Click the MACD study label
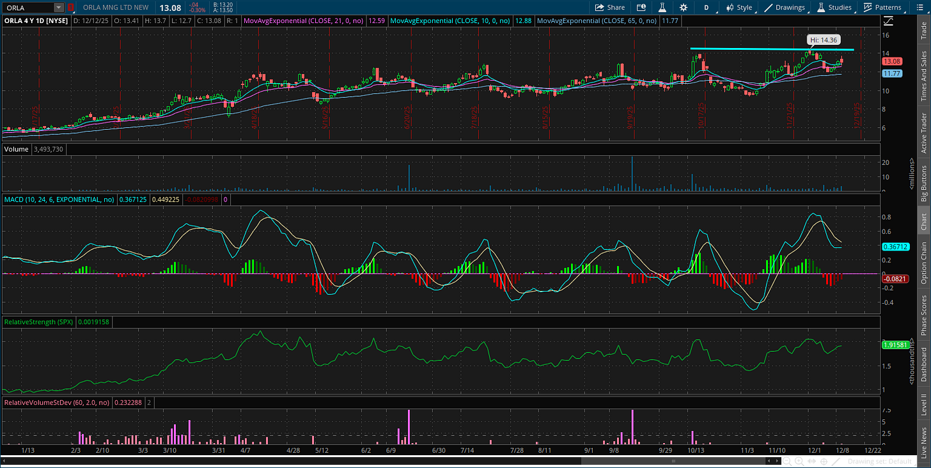 pyautogui.click(x=59, y=200)
